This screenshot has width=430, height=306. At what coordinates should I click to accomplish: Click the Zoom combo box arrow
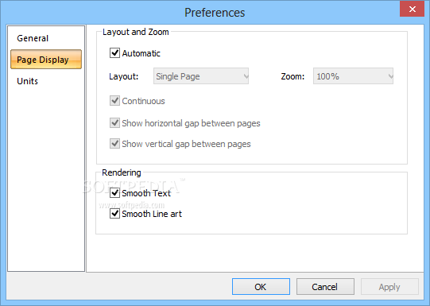pos(390,76)
